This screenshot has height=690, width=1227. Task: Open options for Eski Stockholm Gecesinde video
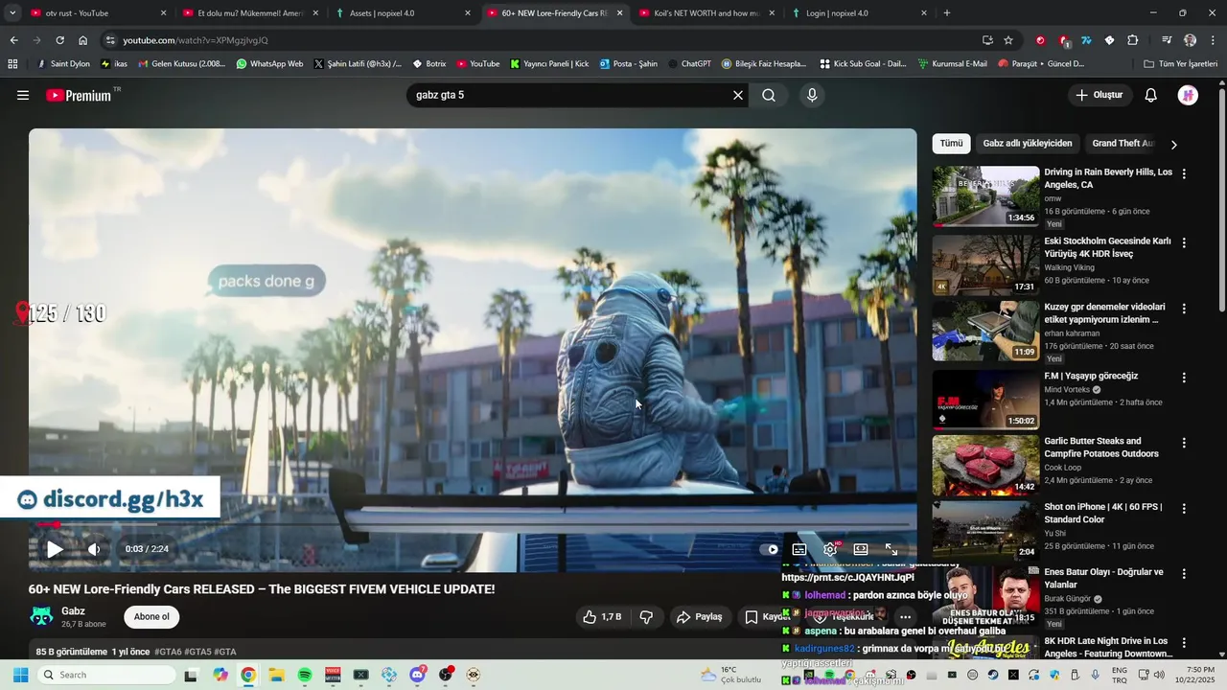click(1184, 243)
